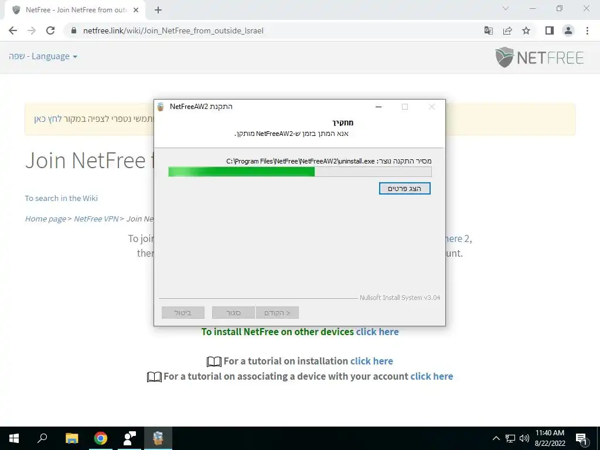The height and width of the screenshot is (450, 600).
Task: Click book icon beside installation tutorial
Action: (214, 362)
